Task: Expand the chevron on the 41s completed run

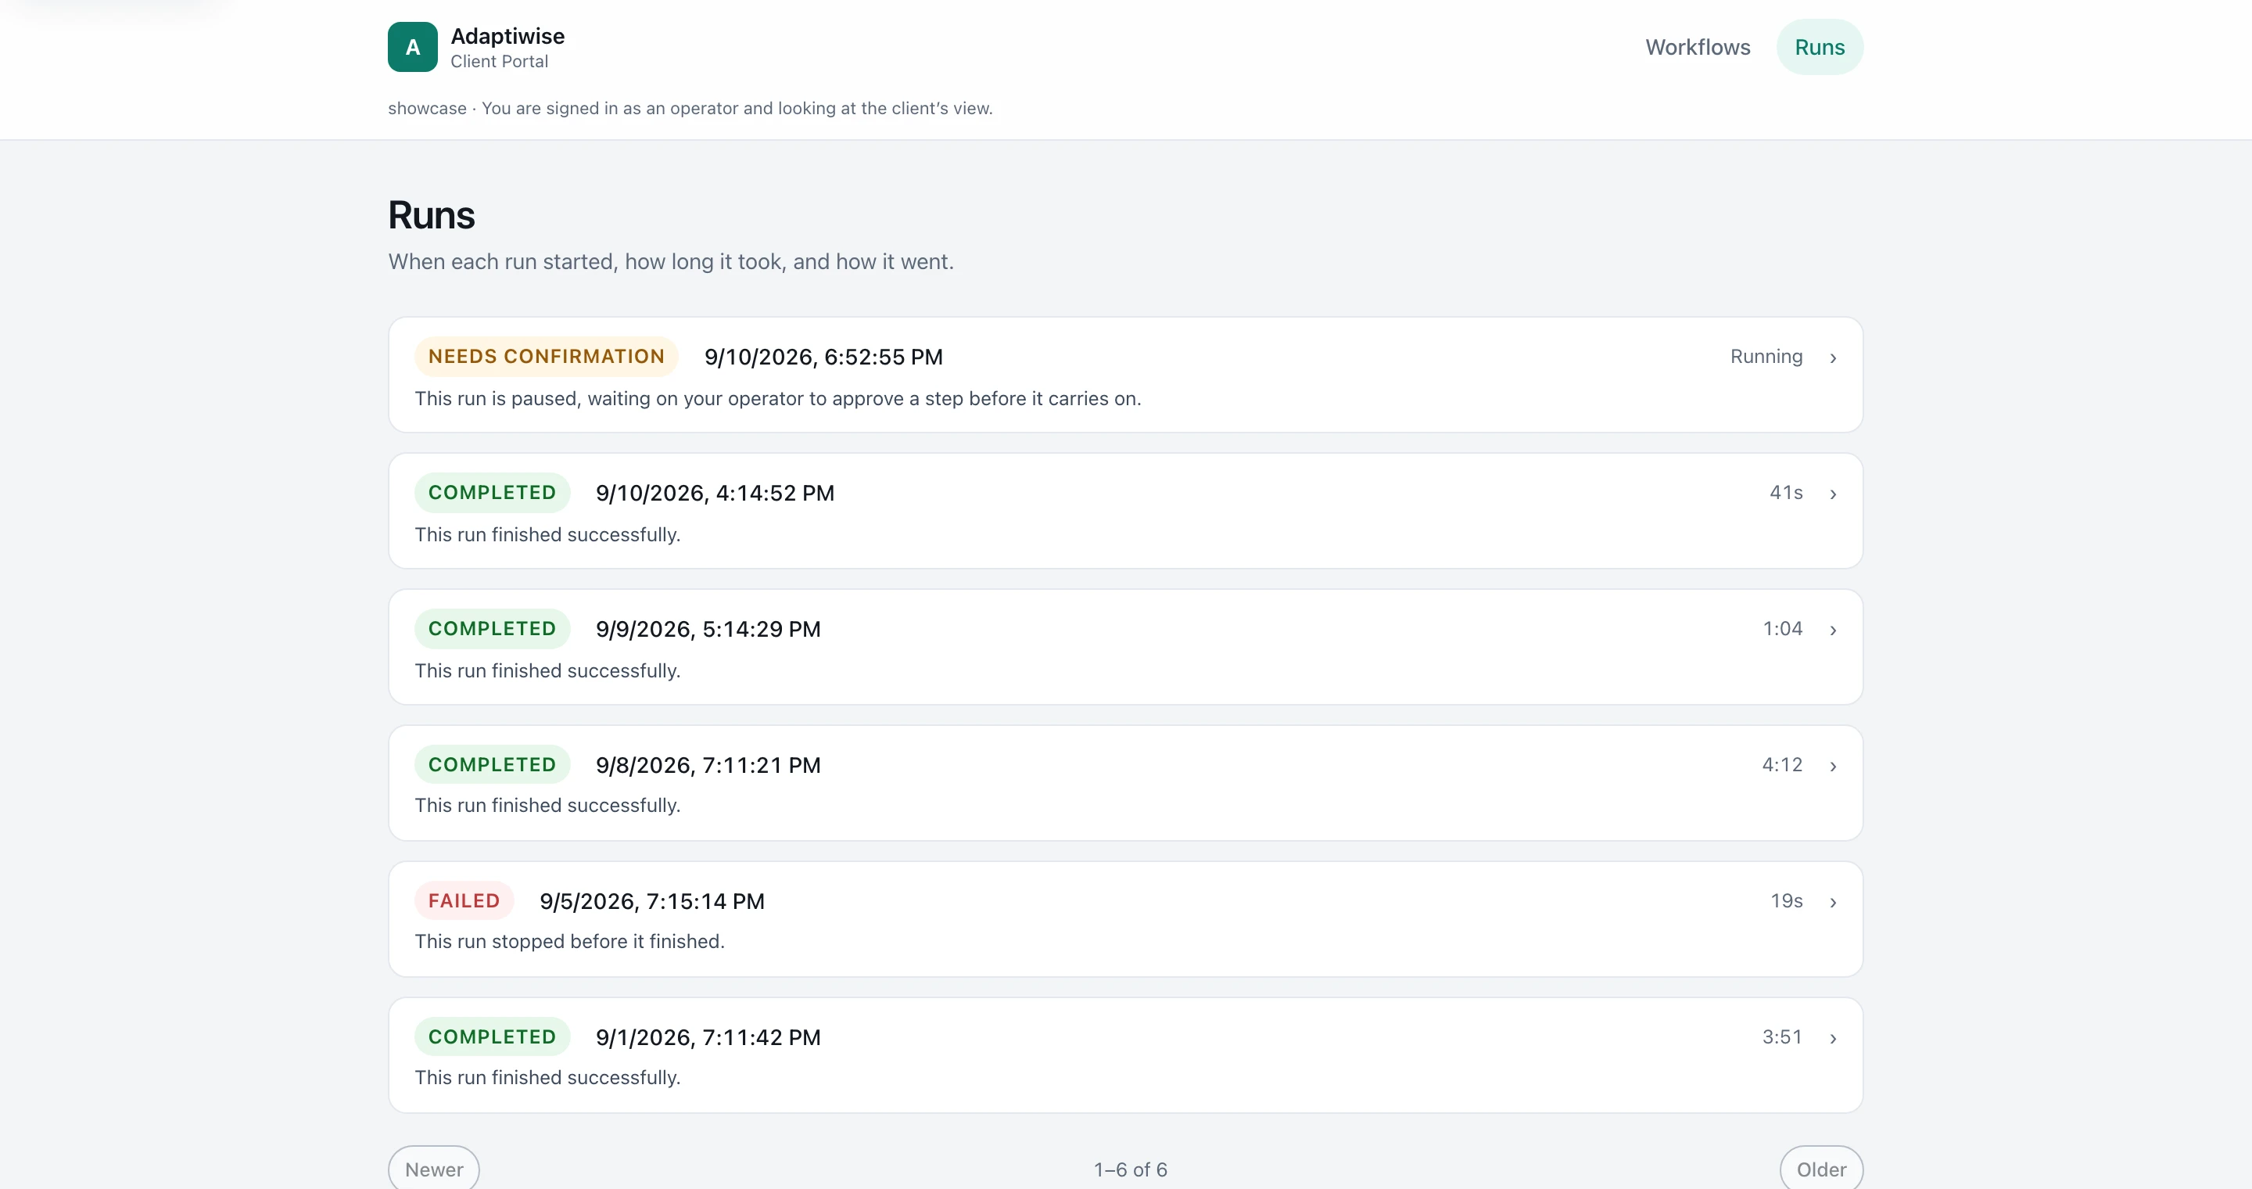Action: pyautogui.click(x=1833, y=494)
